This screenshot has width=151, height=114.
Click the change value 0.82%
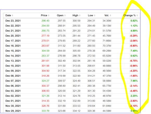click(134, 21)
